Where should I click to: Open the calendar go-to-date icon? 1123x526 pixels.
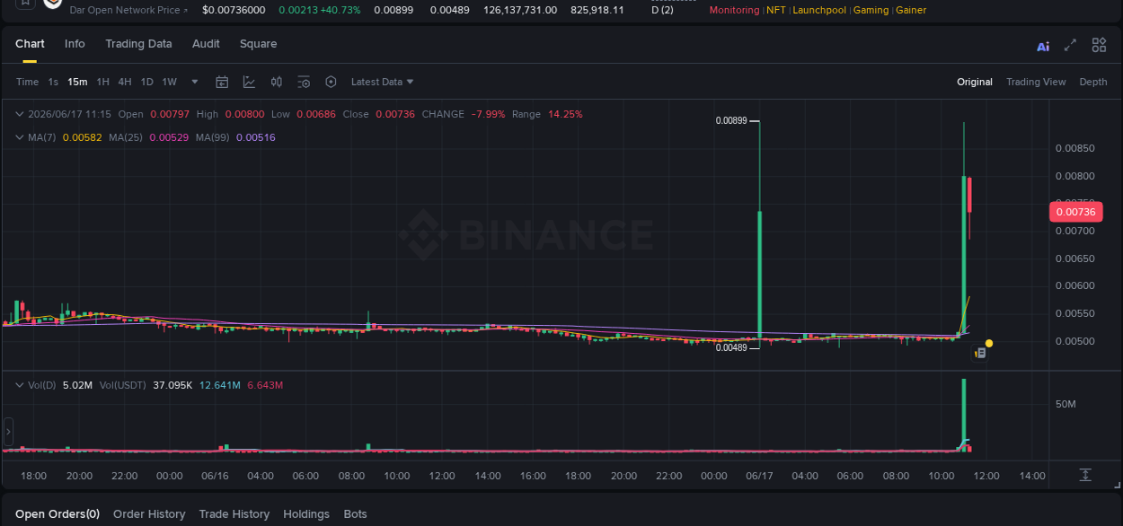222,82
